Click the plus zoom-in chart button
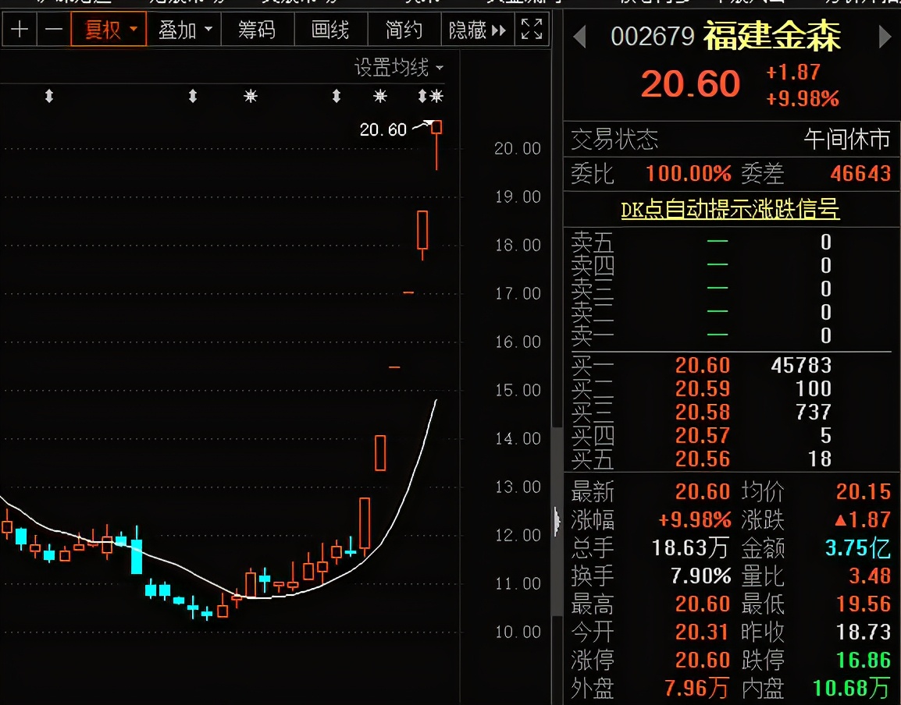Image resolution: width=901 pixels, height=705 pixels. pyautogui.click(x=20, y=30)
